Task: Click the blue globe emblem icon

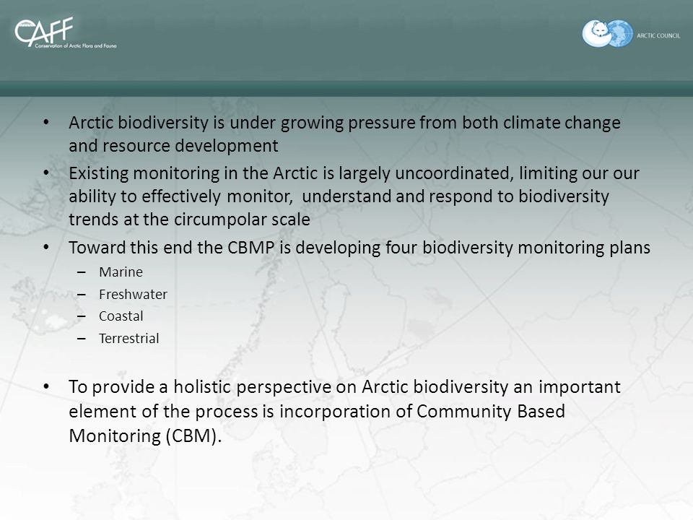Action: [622, 33]
